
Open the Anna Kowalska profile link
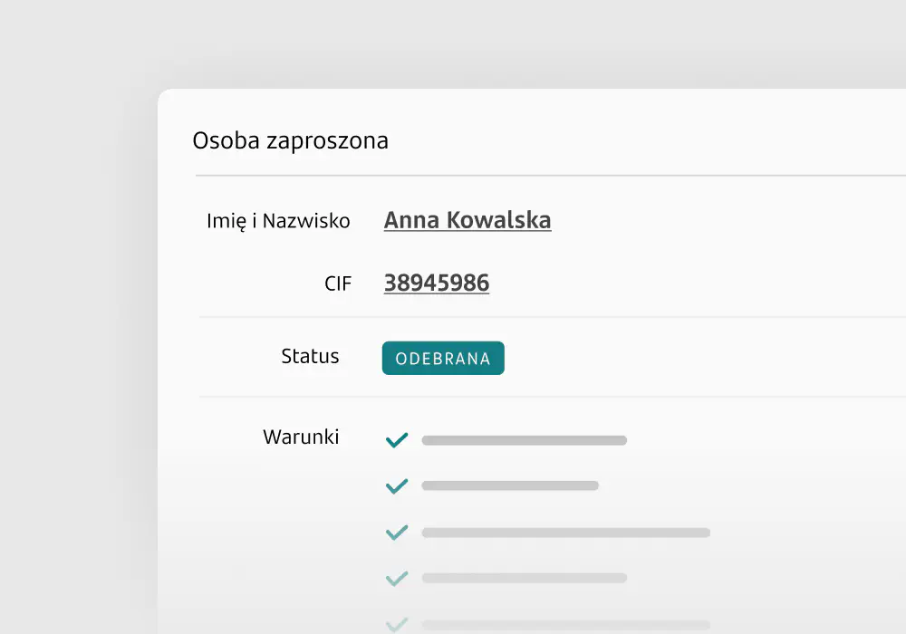point(467,220)
